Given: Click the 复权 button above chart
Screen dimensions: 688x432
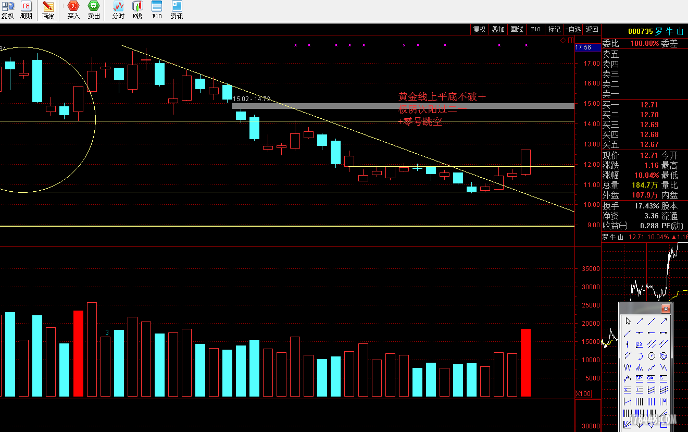Looking at the screenshot, I should click(x=479, y=30).
